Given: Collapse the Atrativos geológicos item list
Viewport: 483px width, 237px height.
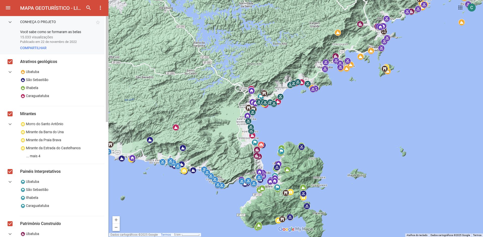Looking at the screenshot, I should coord(10,72).
